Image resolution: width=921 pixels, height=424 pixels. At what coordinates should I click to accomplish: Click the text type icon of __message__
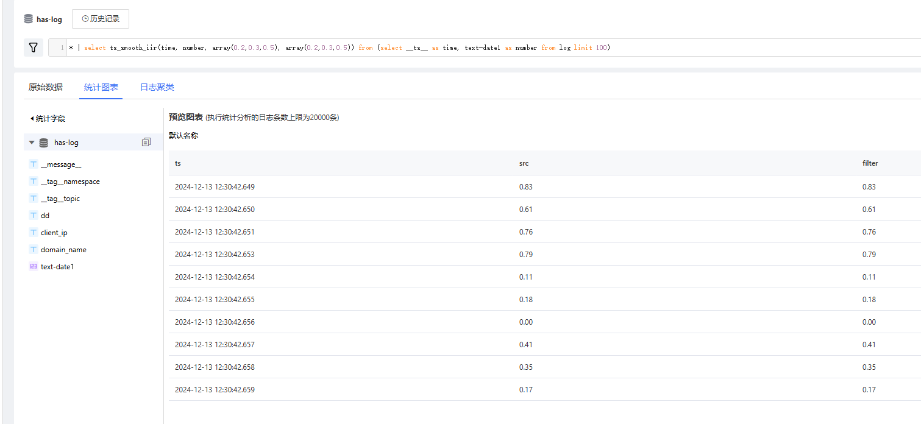(34, 164)
